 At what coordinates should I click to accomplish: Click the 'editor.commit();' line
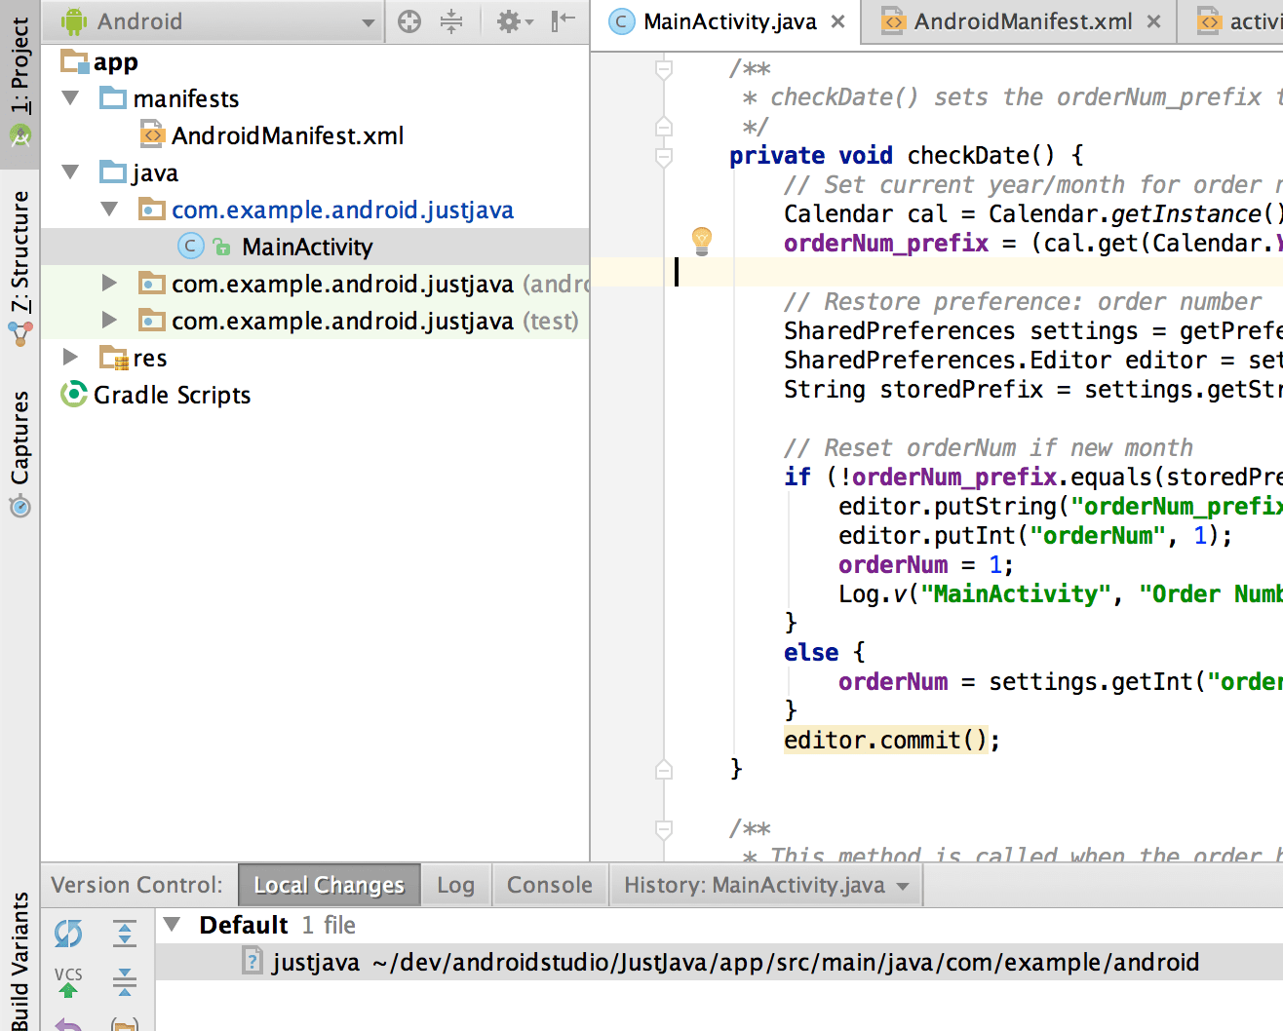(892, 740)
